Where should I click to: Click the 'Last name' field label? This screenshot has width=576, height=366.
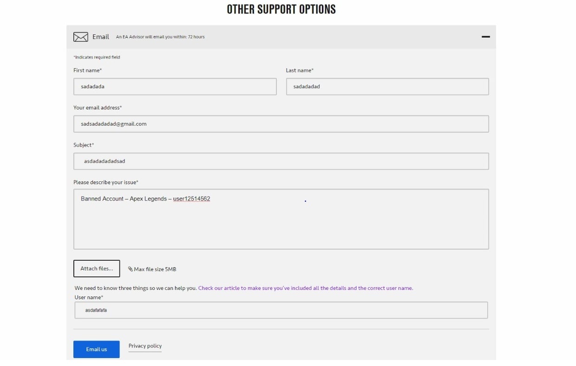click(x=299, y=71)
